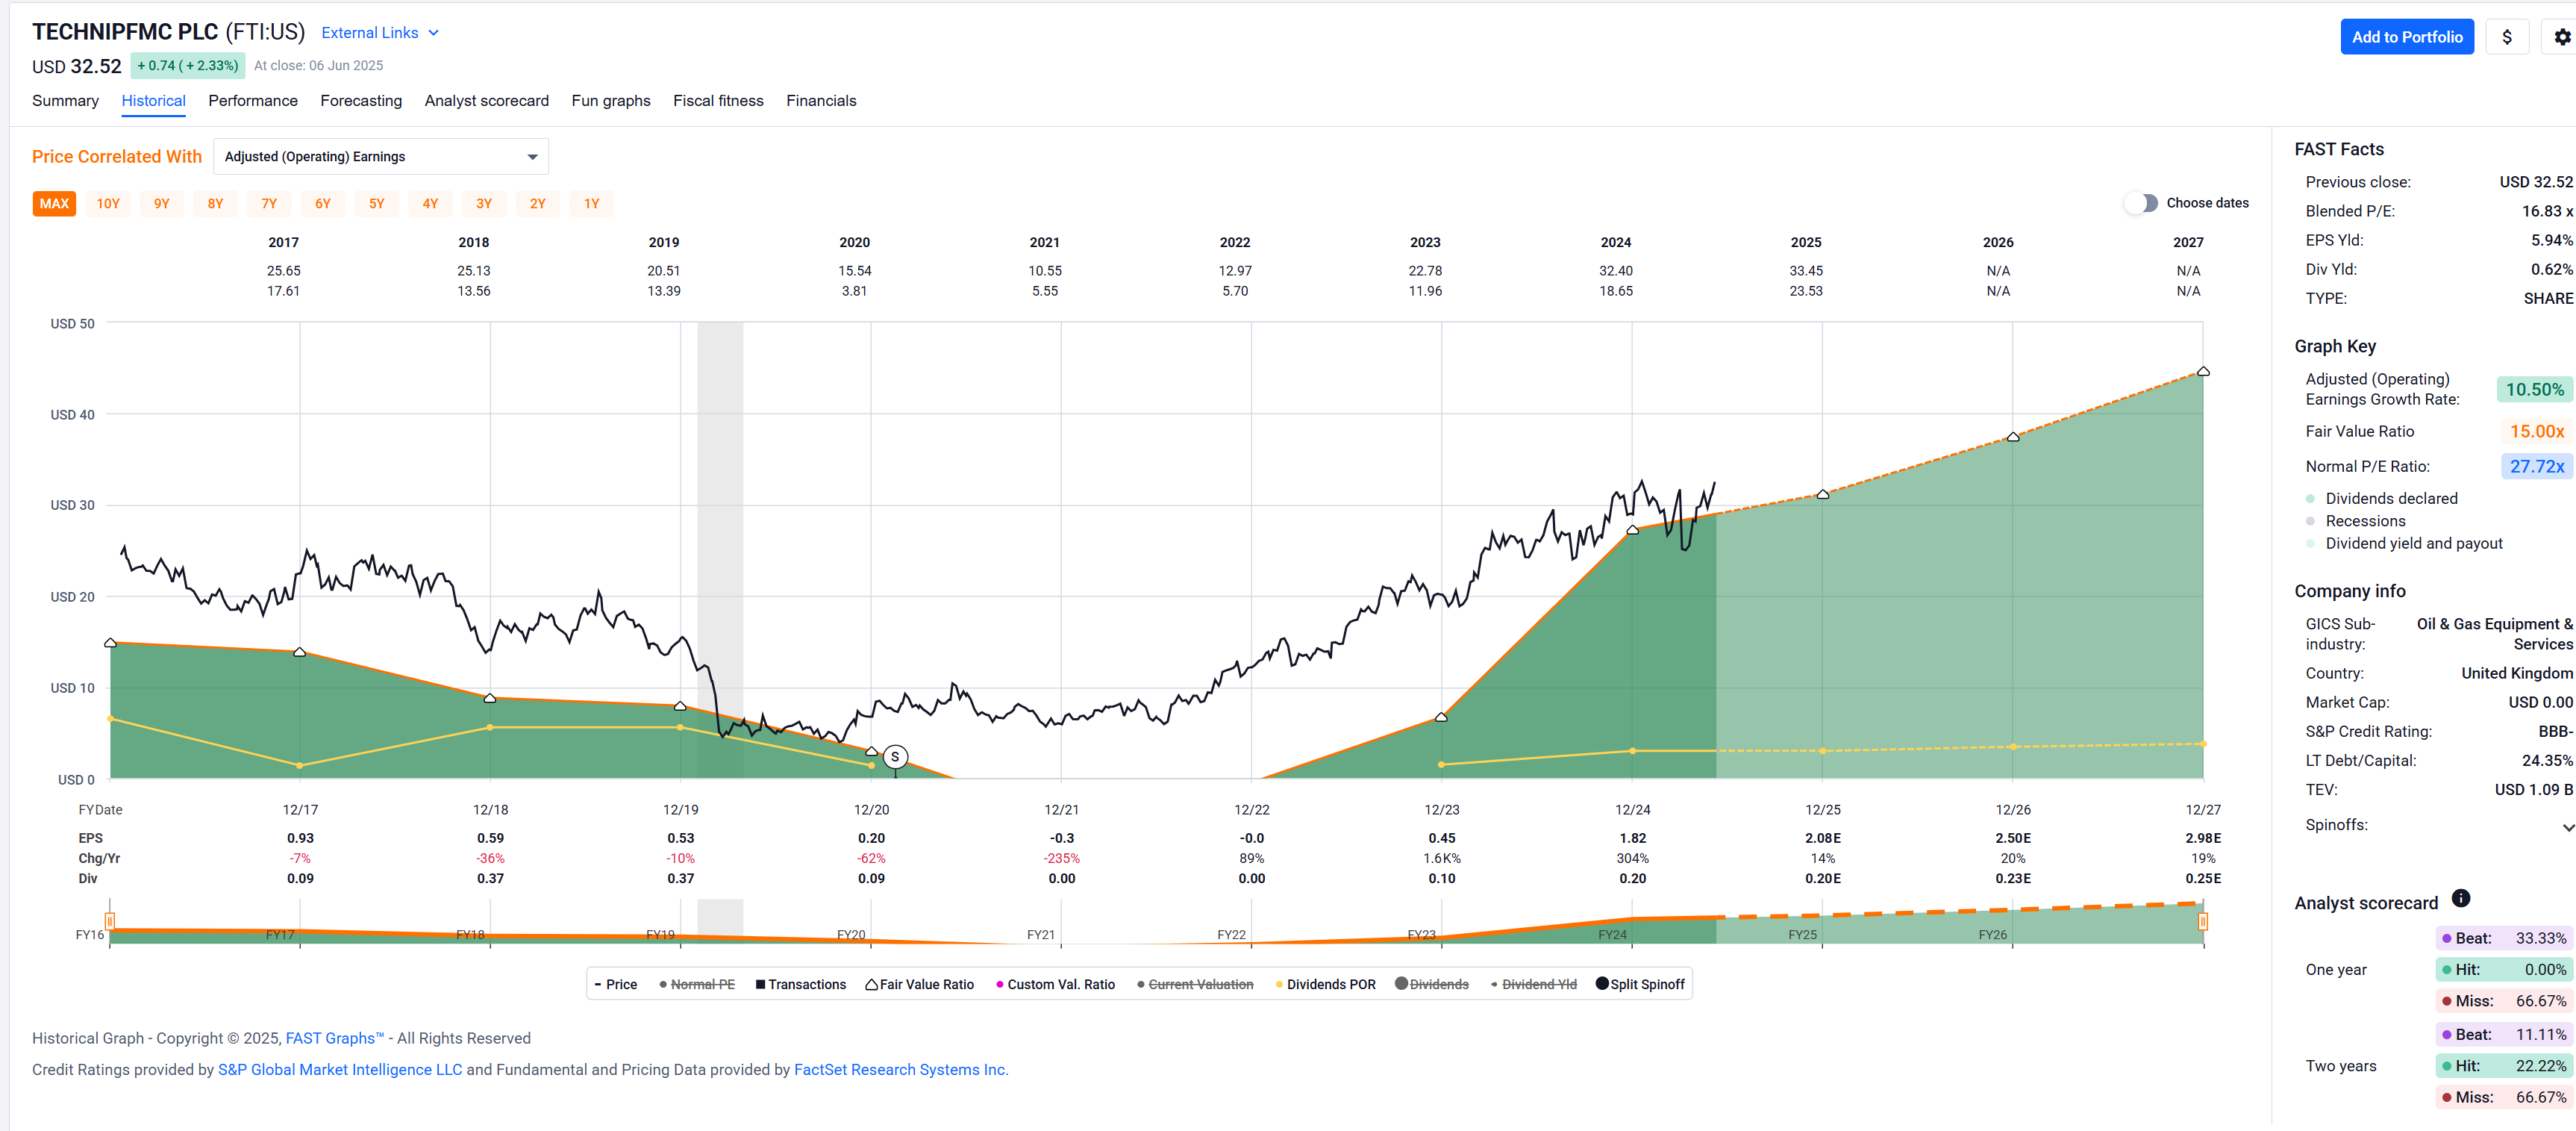Viewport: 2576px width, 1131px height.
Task: Click the 12/27 estimate triangle marker
Action: [x=2203, y=372]
